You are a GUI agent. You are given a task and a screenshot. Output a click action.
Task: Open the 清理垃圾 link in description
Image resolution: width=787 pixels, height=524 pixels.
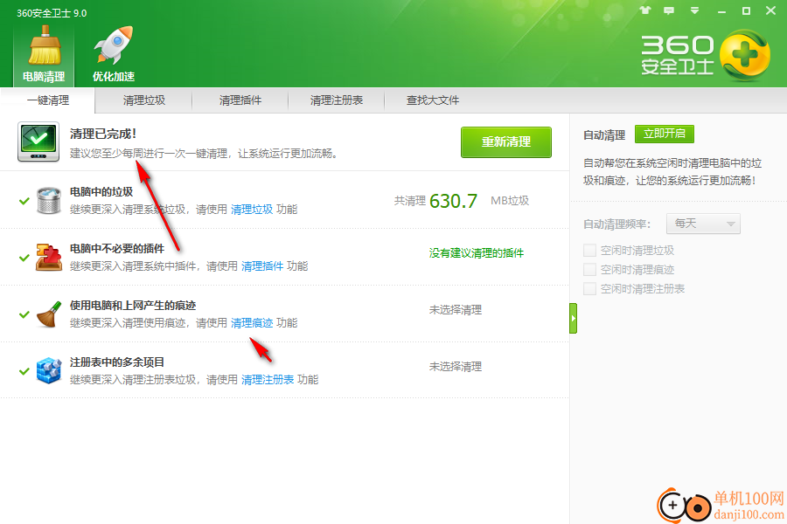(x=252, y=209)
